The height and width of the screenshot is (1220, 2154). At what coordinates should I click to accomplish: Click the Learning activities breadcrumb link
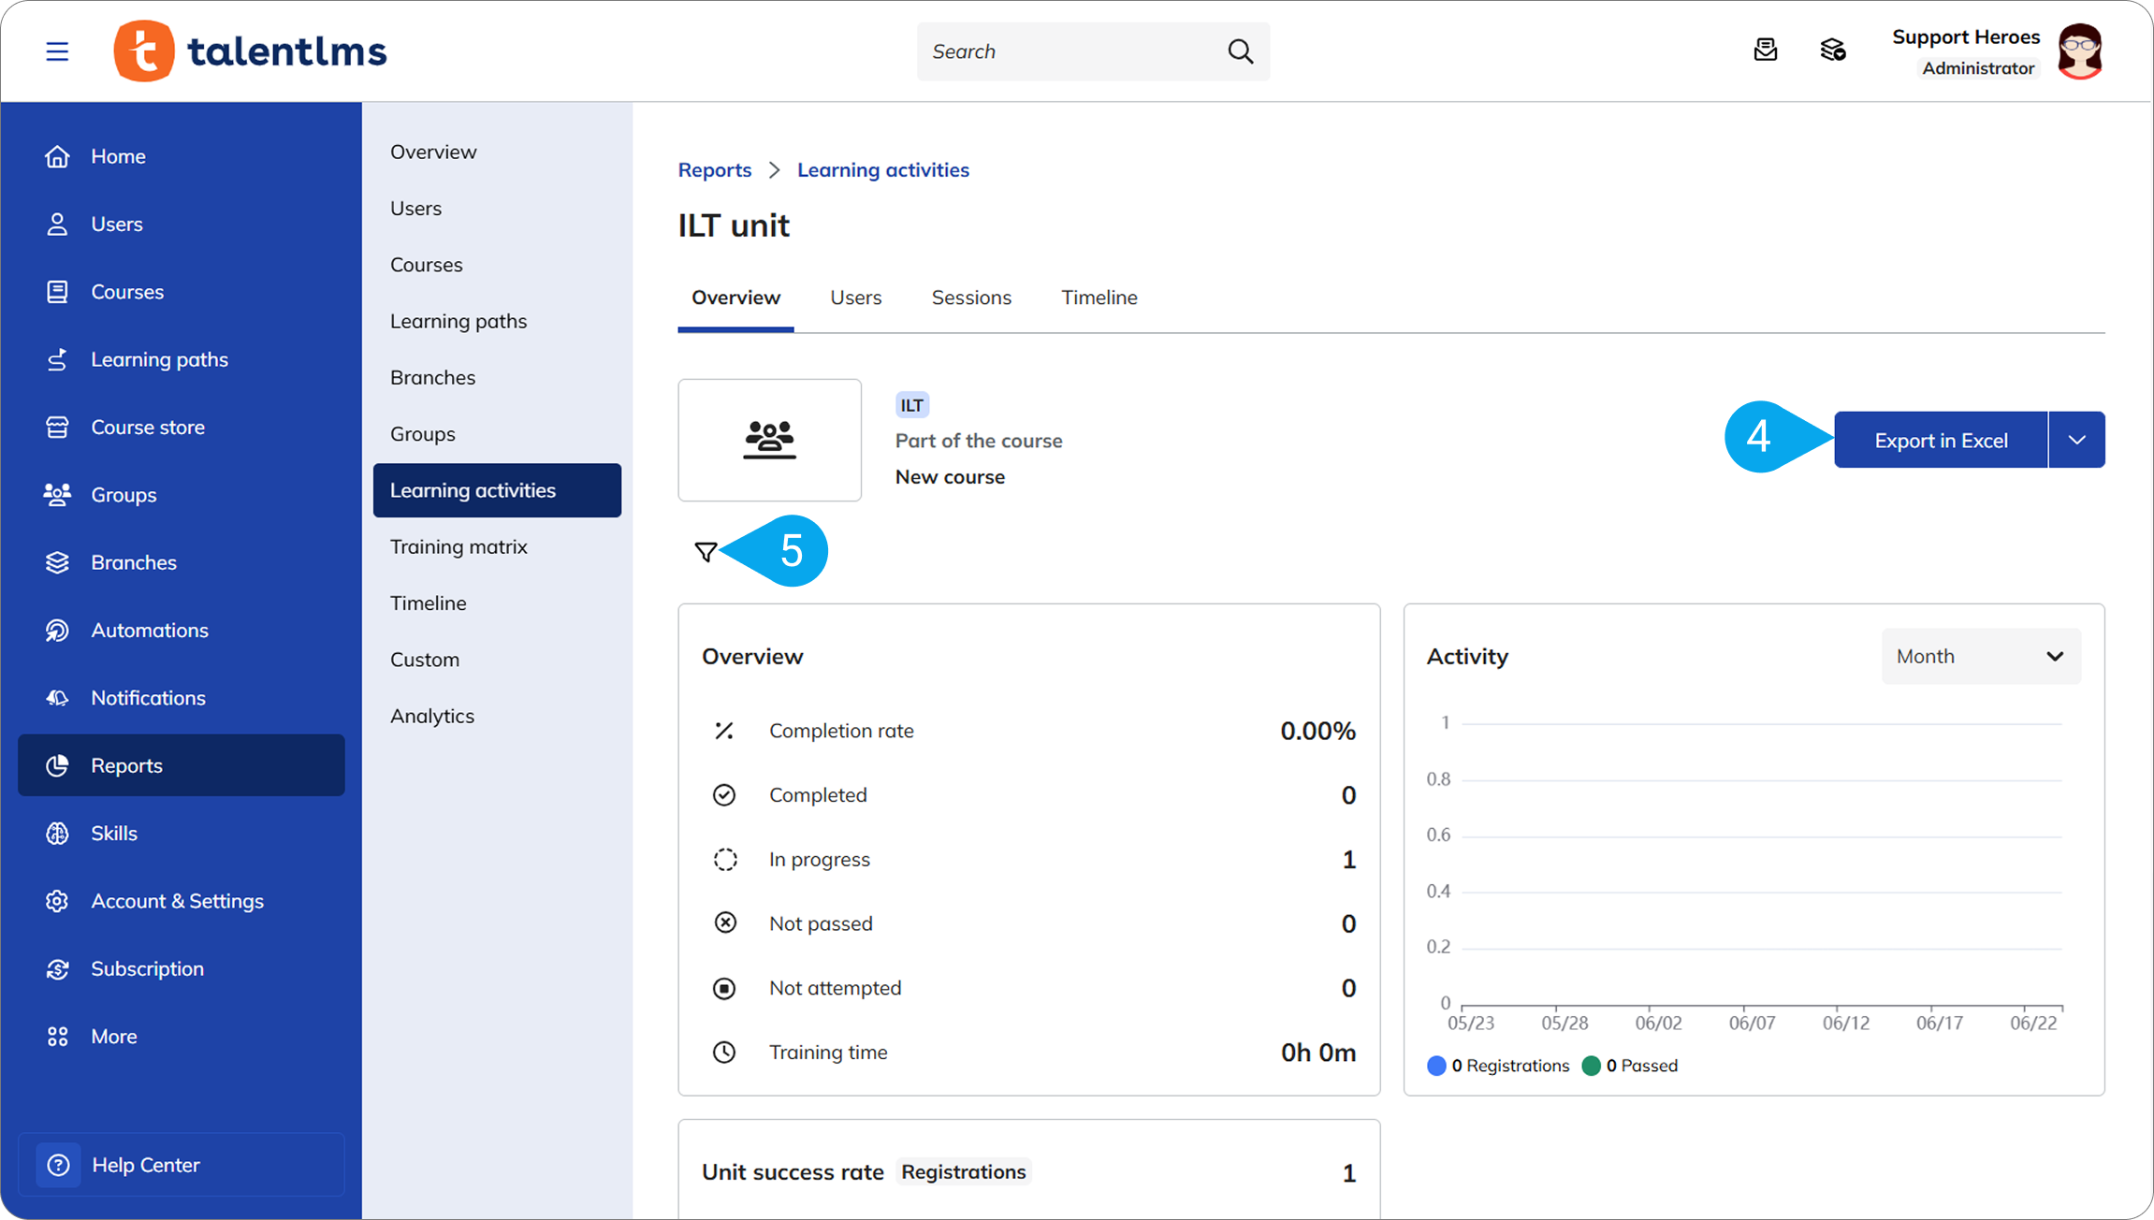(882, 170)
